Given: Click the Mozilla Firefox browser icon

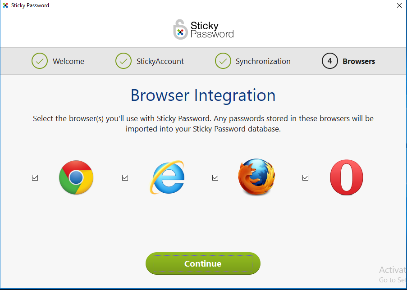Looking at the screenshot, I should 256,177.
